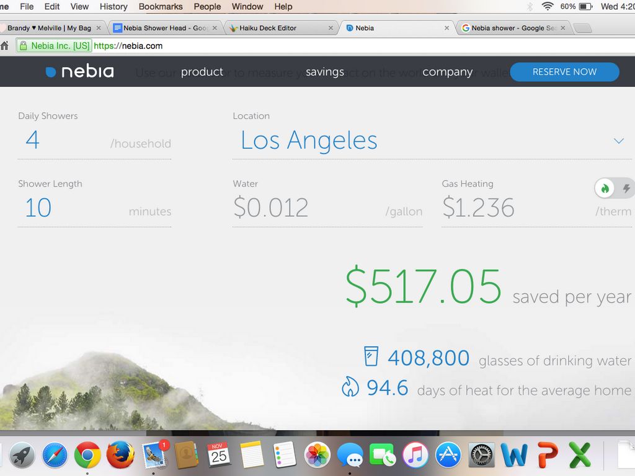Close the Haiku Deck Editor tab
This screenshot has width=635, height=476.
331,28
